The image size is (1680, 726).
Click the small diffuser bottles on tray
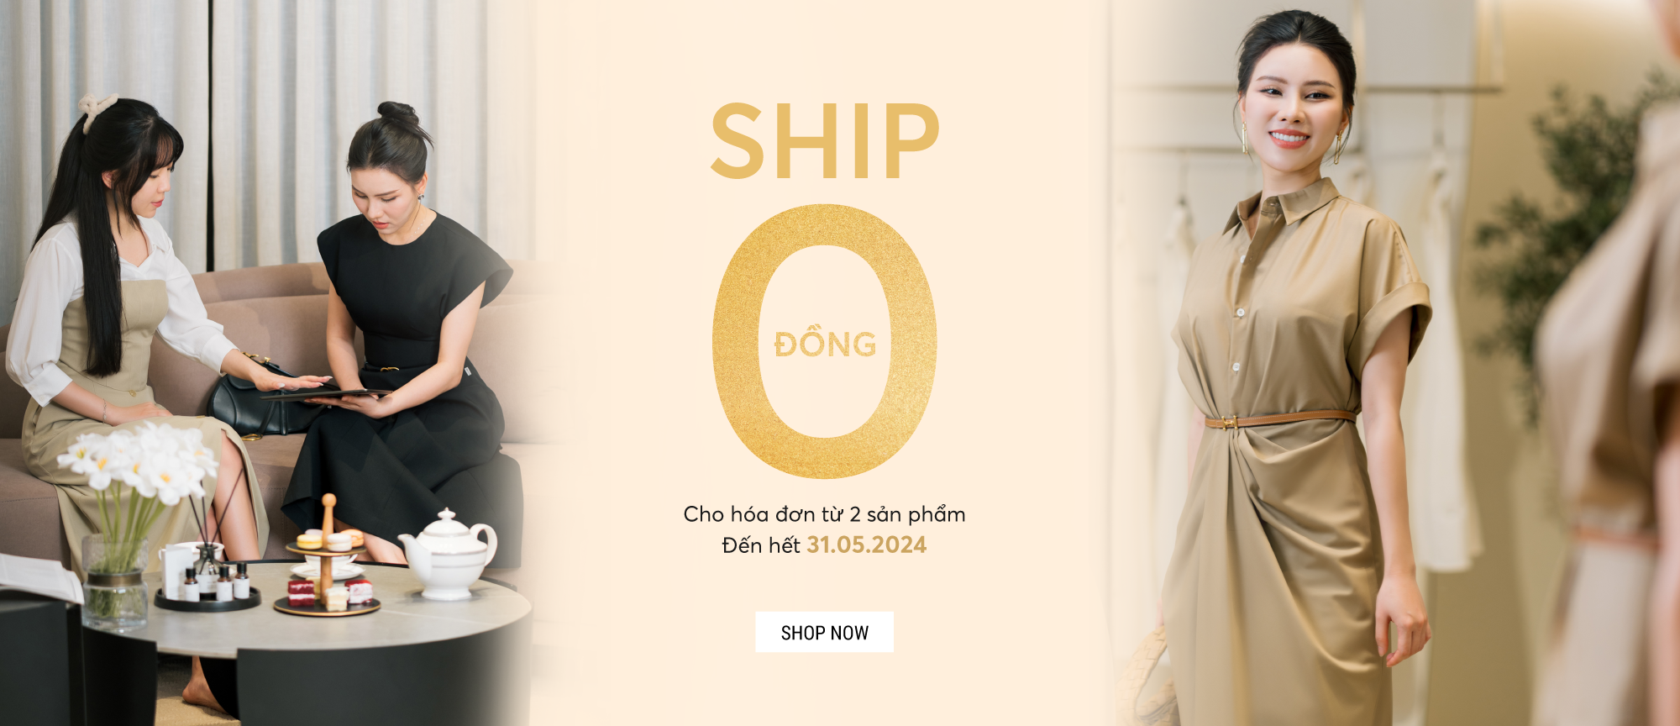(x=214, y=580)
